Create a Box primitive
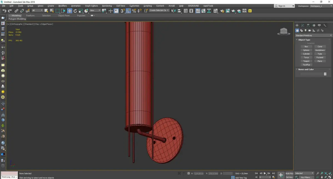The height and width of the screenshot is (179, 333). pos(306,46)
